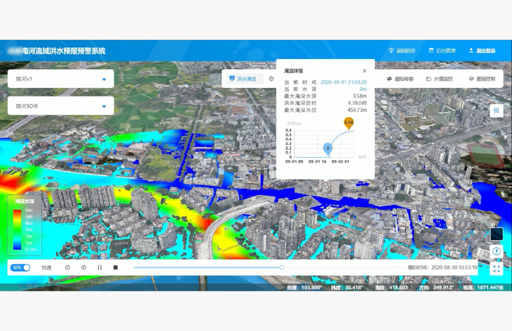Click the 模拟时间 simulation time readout
Viewport: 512px width, 331px height.
tap(443, 267)
